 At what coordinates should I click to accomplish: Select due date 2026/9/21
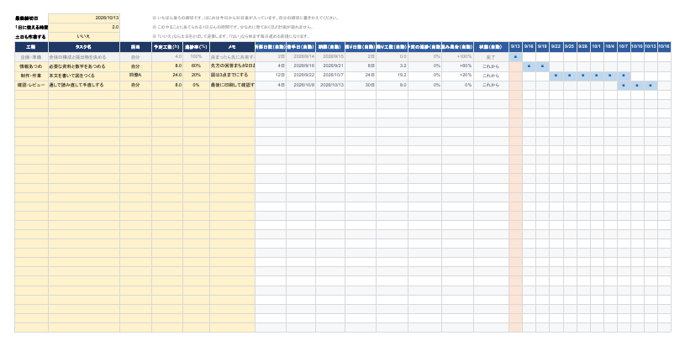point(330,66)
